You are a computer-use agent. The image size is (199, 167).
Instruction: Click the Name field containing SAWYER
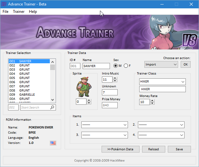(x=96, y=66)
